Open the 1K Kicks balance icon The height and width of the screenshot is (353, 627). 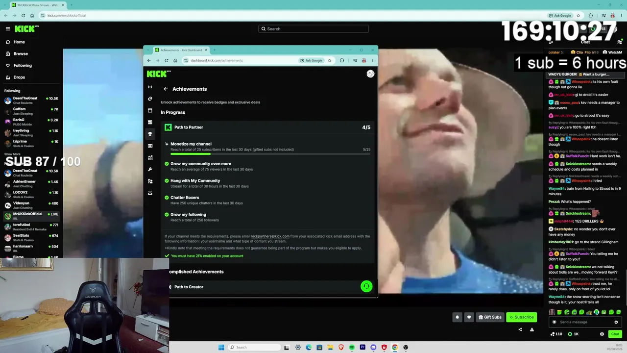point(573,334)
